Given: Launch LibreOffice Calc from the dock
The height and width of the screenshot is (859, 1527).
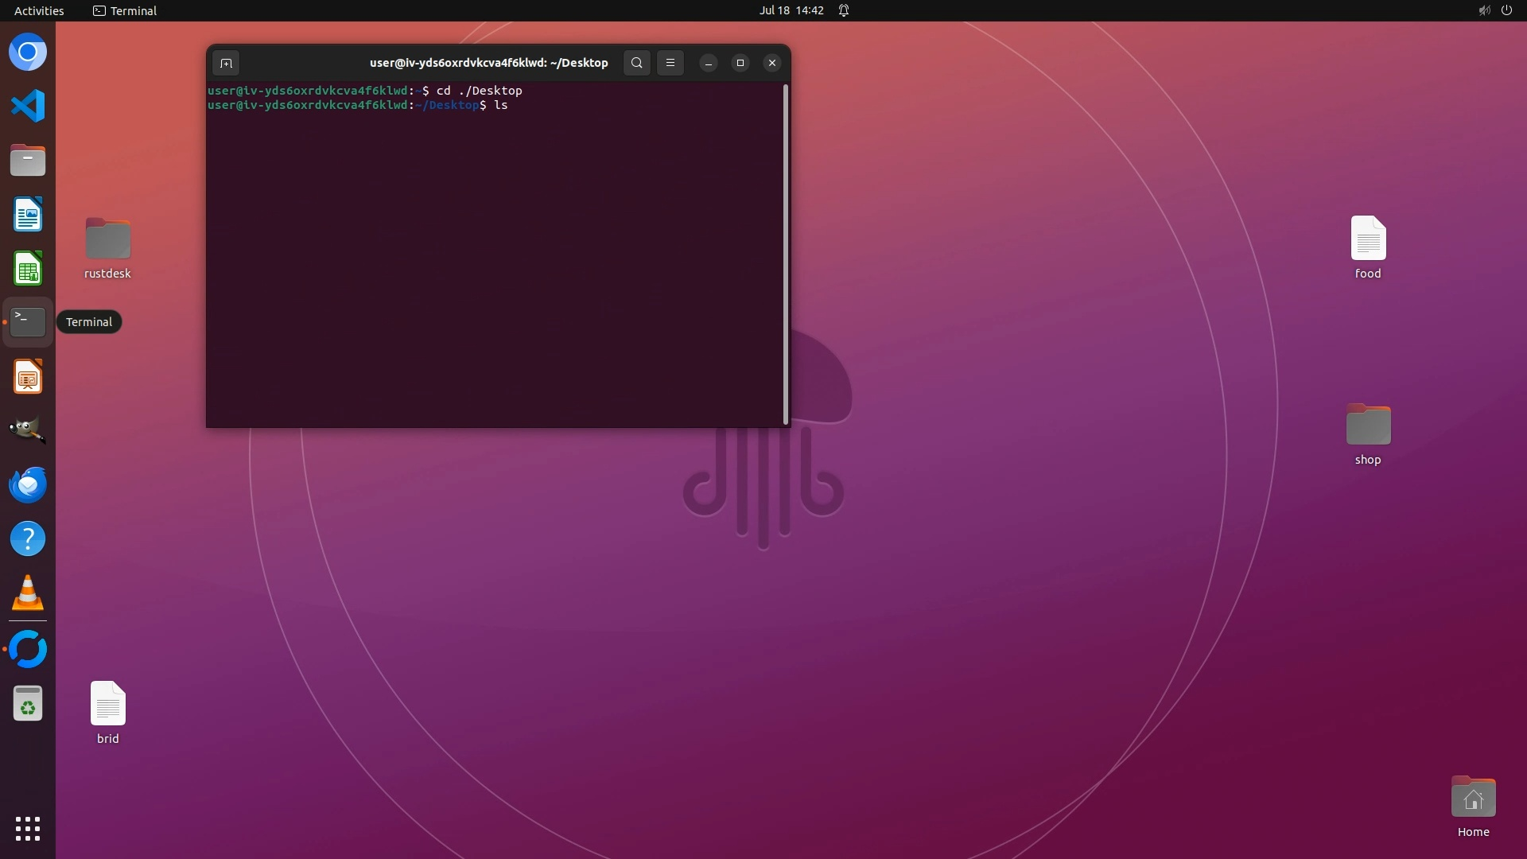Looking at the screenshot, I should point(28,269).
